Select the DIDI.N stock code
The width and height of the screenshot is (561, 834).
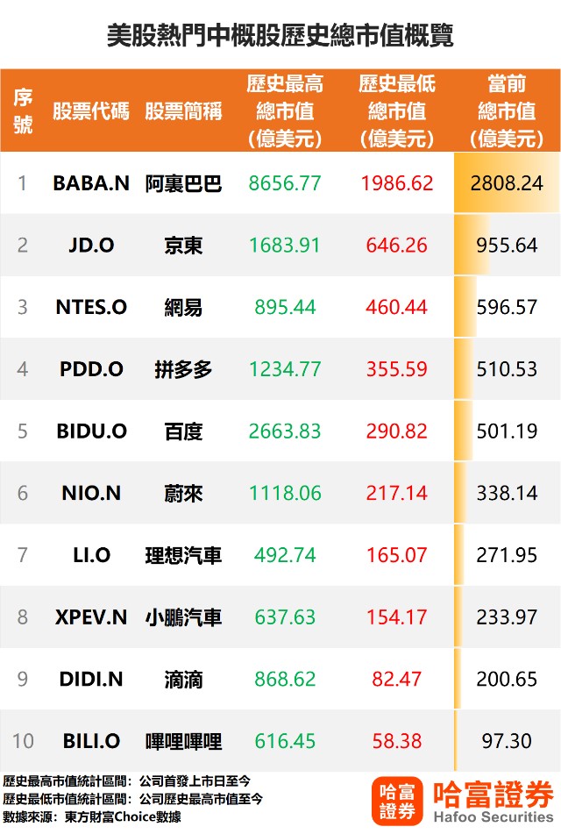tap(91, 680)
